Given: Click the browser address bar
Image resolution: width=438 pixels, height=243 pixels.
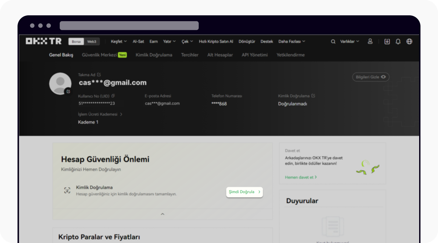Looking at the screenshot, I should pyautogui.click(x=129, y=25).
